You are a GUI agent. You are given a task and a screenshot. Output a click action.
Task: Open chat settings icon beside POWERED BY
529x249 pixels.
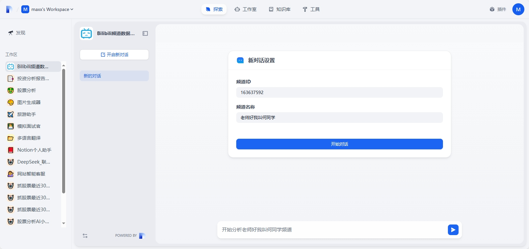tap(85, 236)
